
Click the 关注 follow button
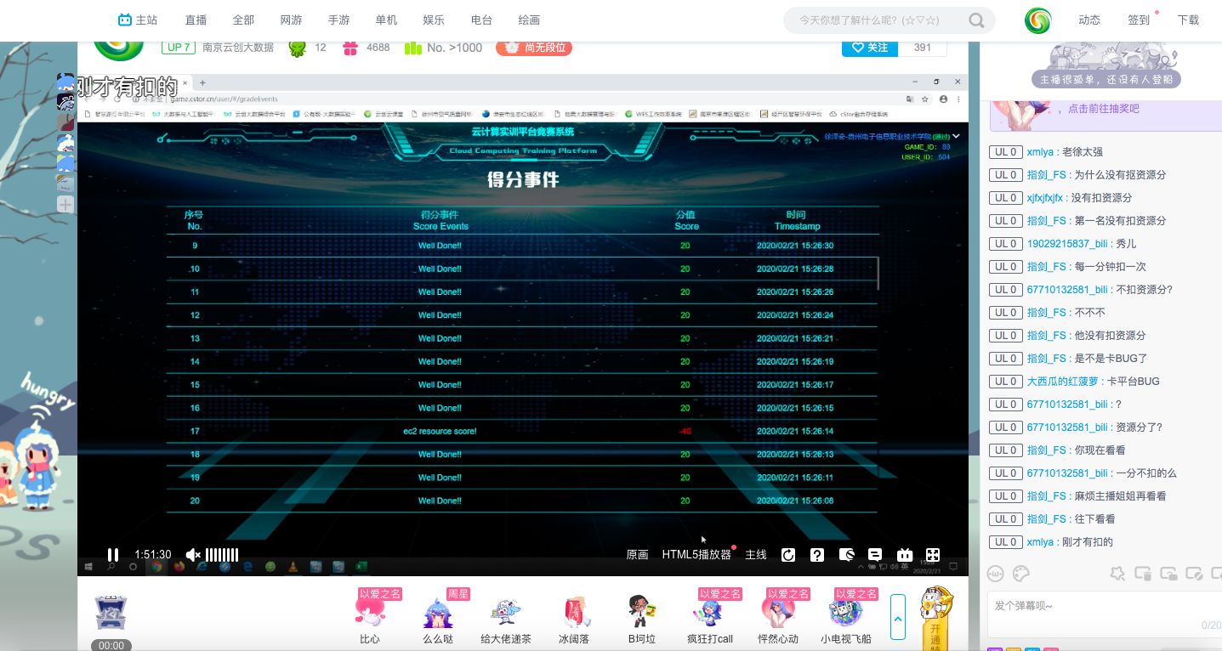[x=870, y=48]
